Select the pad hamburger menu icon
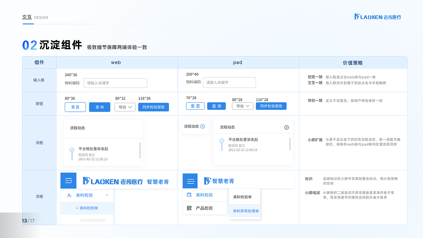Screen dimensions: 423x238 (x=190, y=181)
